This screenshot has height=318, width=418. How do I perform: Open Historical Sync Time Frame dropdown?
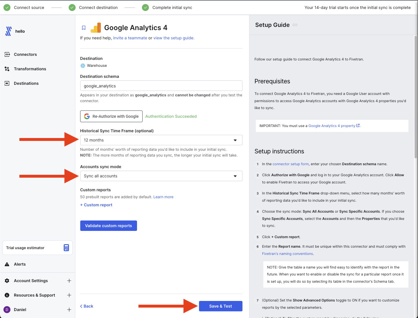pos(161,140)
